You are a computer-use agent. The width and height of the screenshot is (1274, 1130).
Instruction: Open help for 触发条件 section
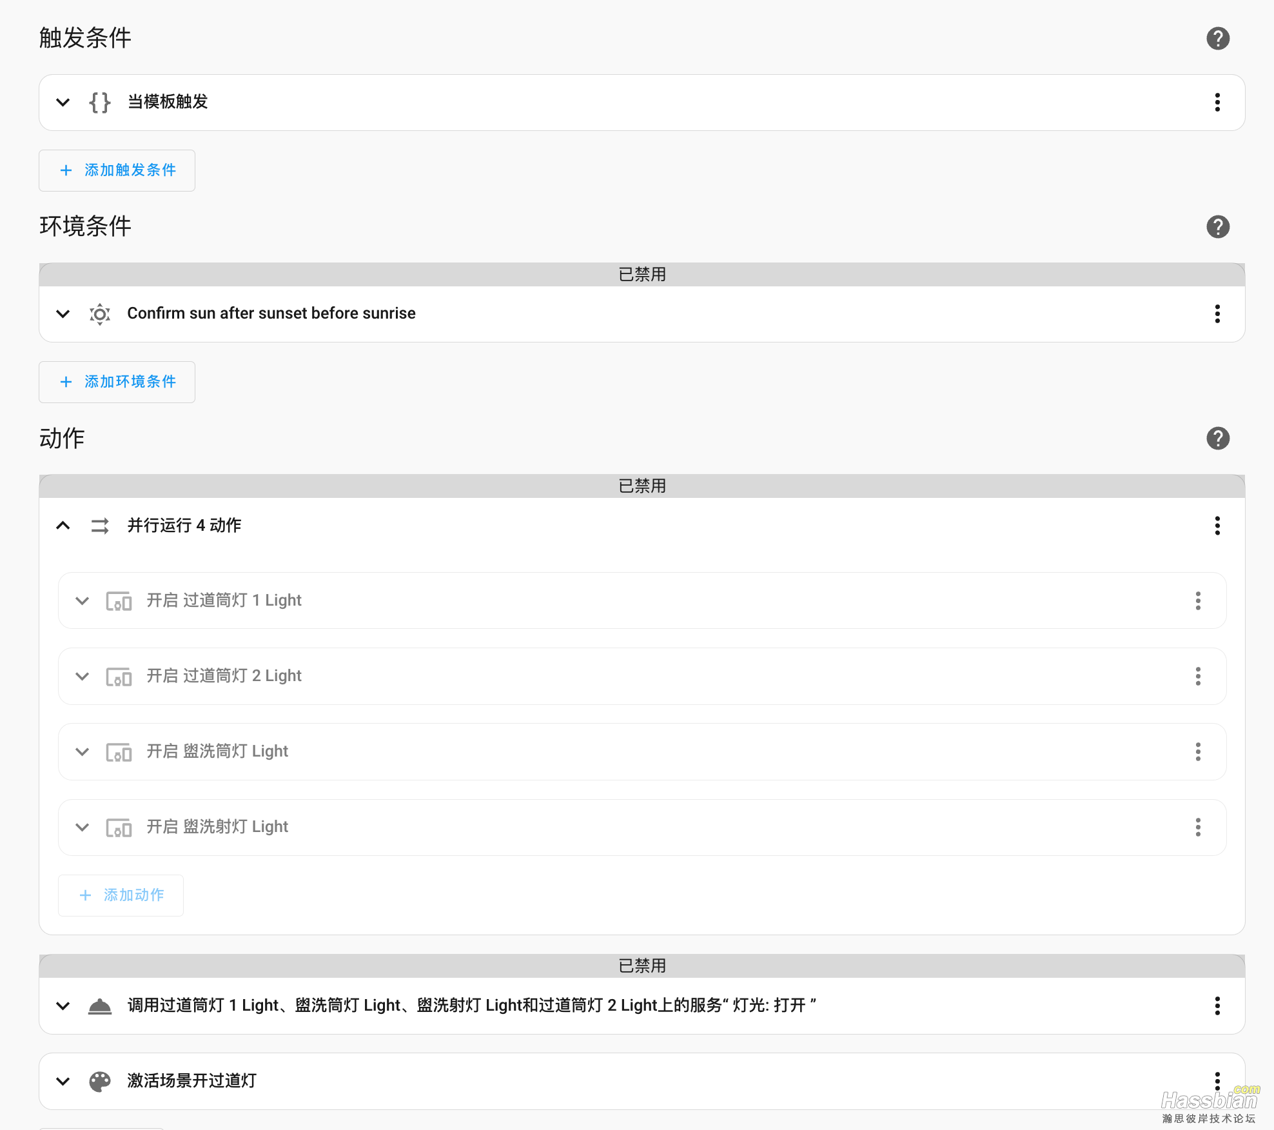point(1217,39)
